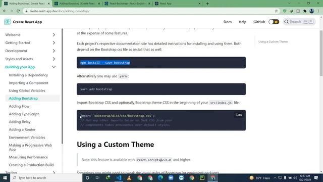The height and width of the screenshot is (182, 323).
Task: Open the Windows Start menu
Action: (x=5, y=177)
